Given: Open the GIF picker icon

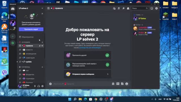Looking at the screenshot, I should coord(118,84).
